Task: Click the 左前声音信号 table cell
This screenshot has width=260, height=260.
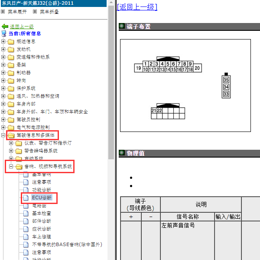Action: [x=188, y=240]
